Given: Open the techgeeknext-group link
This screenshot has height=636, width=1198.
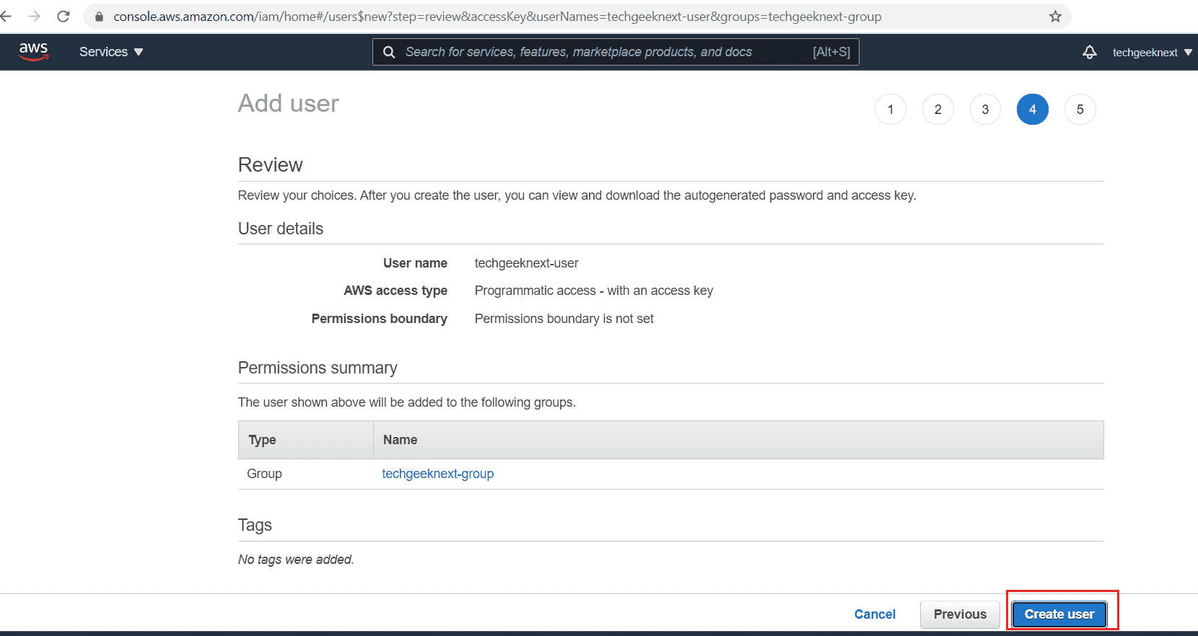Looking at the screenshot, I should click(x=438, y=474).
